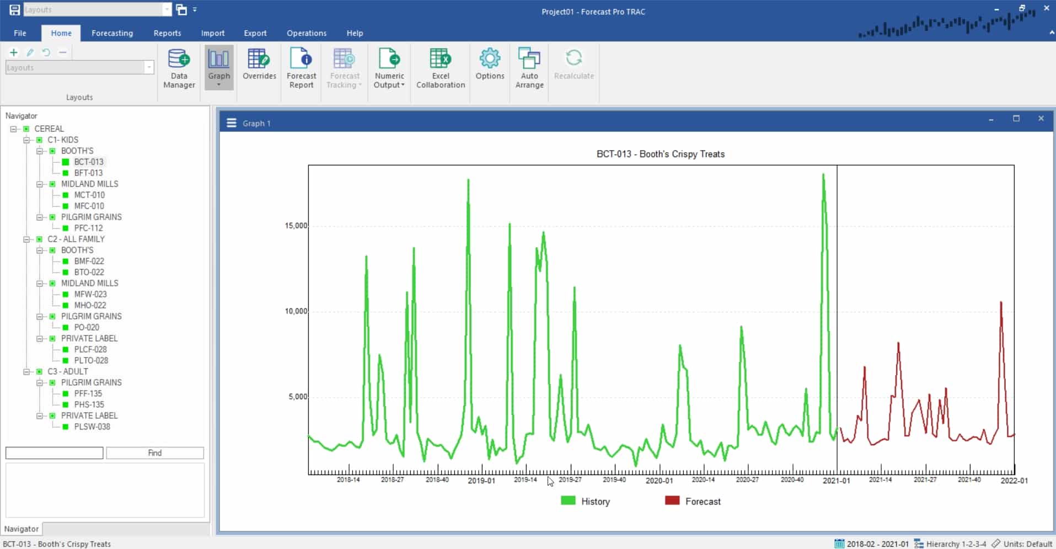Expand the Layouts combo box in ribbon
Image resolution: width=1056 pixels, height=549 pixels.
point(149,68)
